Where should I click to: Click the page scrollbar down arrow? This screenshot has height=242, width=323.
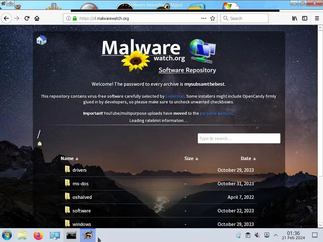tap(320, 225)
